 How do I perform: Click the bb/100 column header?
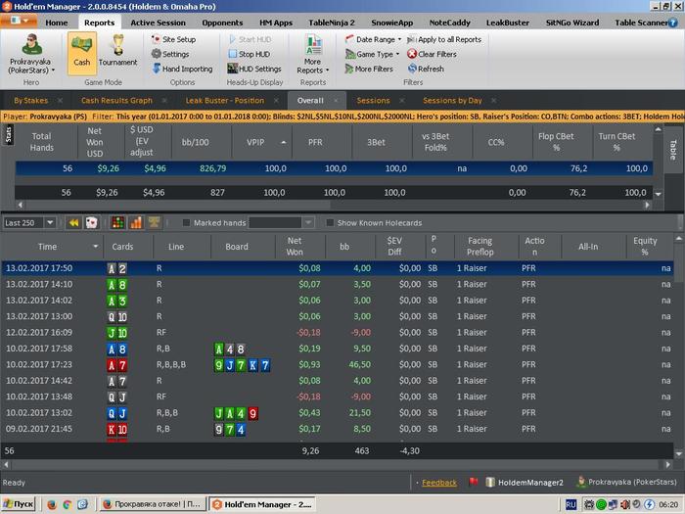tap(202, 142)
